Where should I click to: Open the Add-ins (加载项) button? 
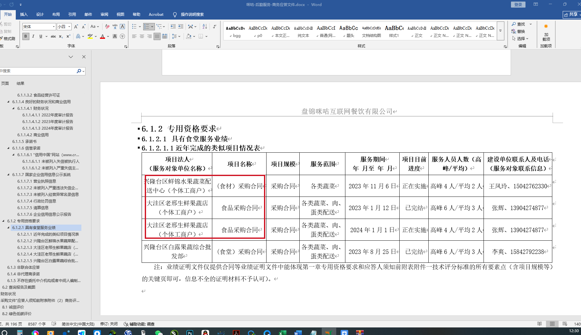tap(546, 33)
